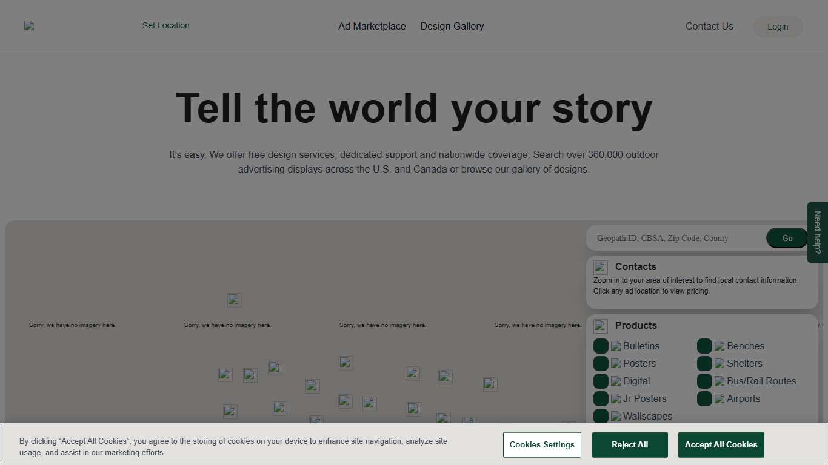Image resolution: width=828 pixels, height=465 pixels.
Task: Go to the Design Gallery page
Action: (x=452, y=27)
